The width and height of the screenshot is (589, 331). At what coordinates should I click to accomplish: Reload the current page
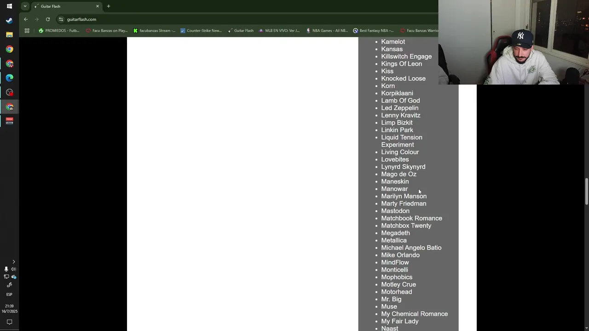48,19
